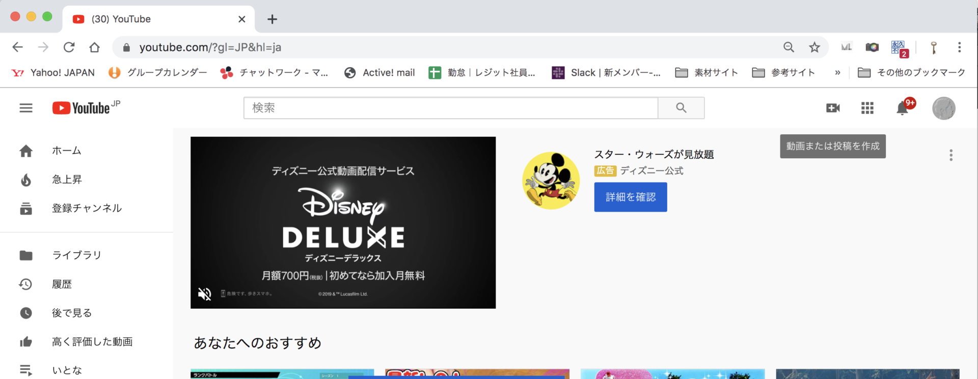Viewport: 978px width, 379px height.
Task: Click the key extension icon
Action: [934, 48]
